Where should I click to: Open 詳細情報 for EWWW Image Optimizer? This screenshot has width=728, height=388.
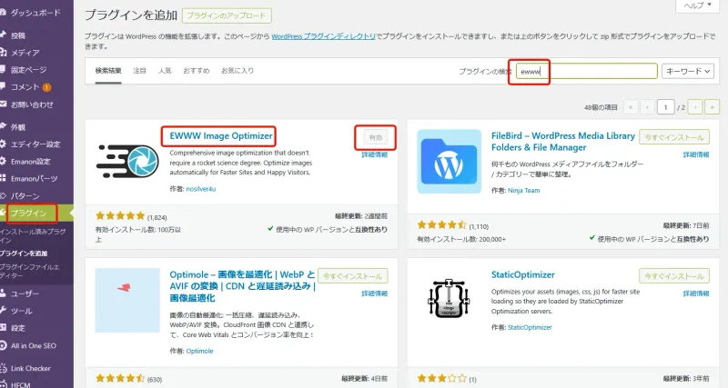pos(374,154)
